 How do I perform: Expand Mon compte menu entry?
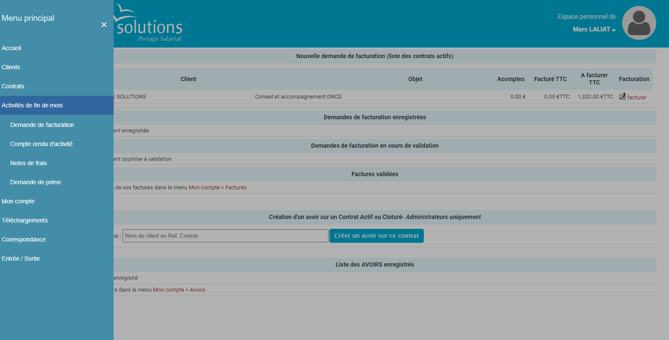pyautogui.click(x=18, y=201)
